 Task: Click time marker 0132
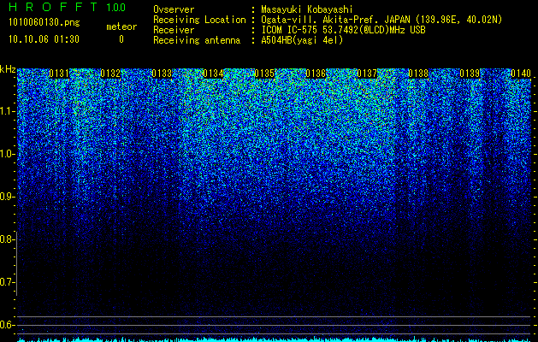coord(110,74)
